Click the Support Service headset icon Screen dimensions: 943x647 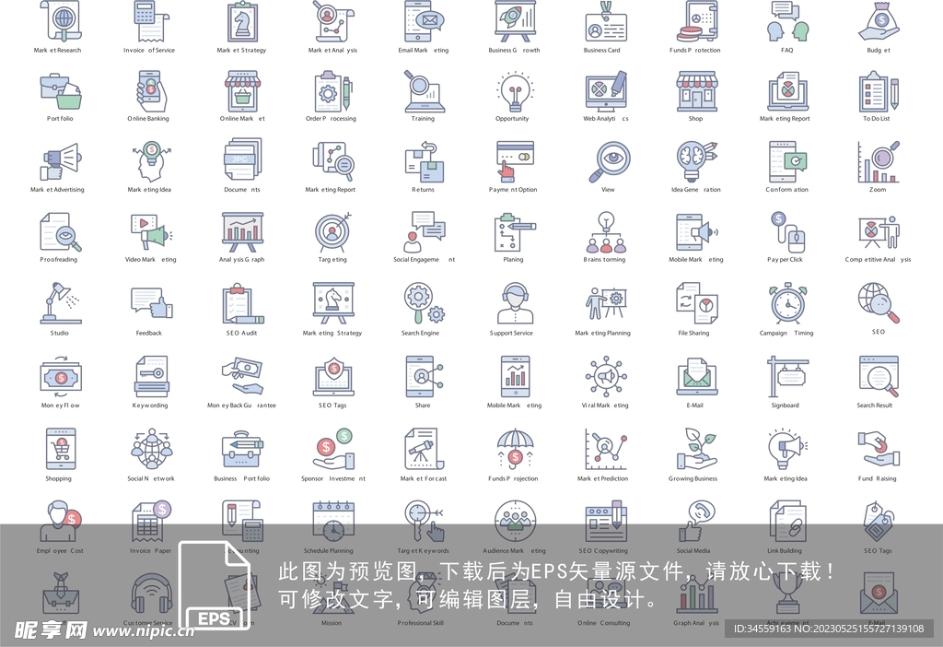click(514, 304)
